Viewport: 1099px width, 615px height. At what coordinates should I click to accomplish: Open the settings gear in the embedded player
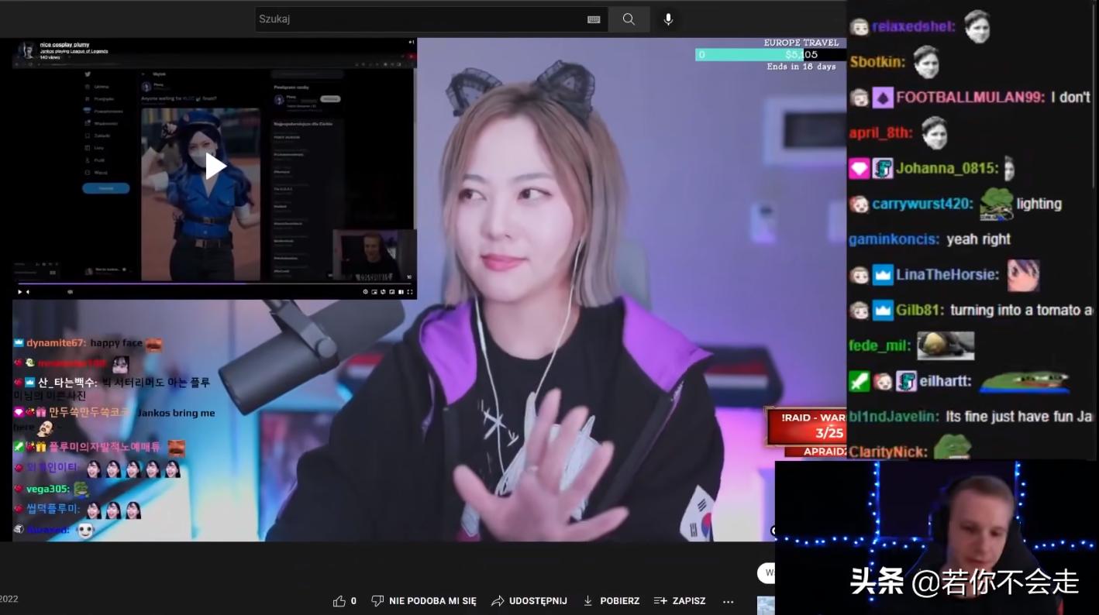[x=366, y=292]
